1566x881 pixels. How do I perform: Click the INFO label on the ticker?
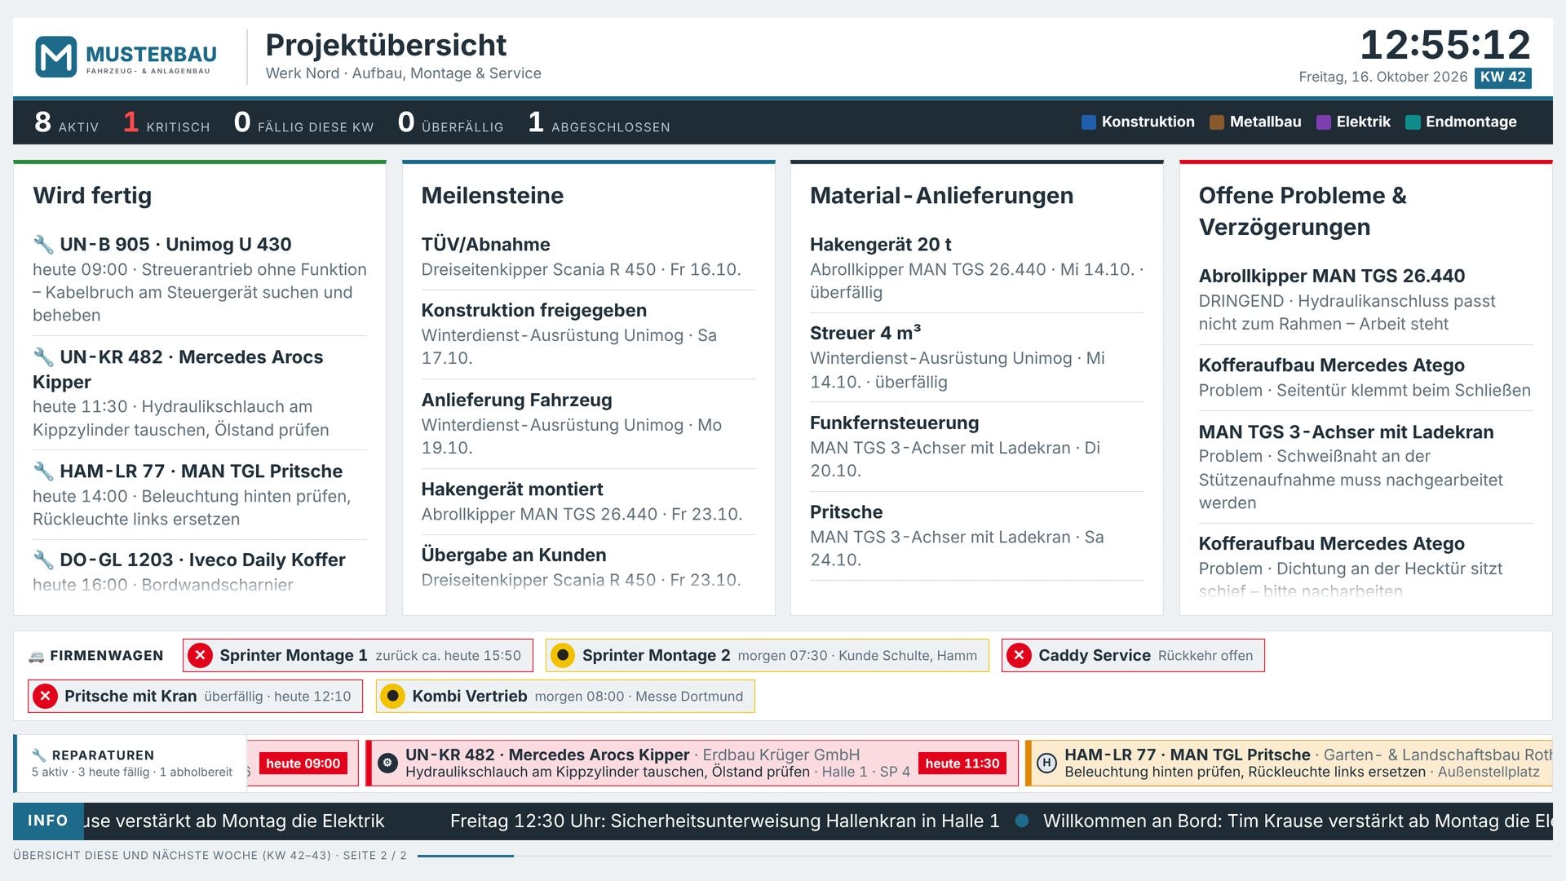47,821
